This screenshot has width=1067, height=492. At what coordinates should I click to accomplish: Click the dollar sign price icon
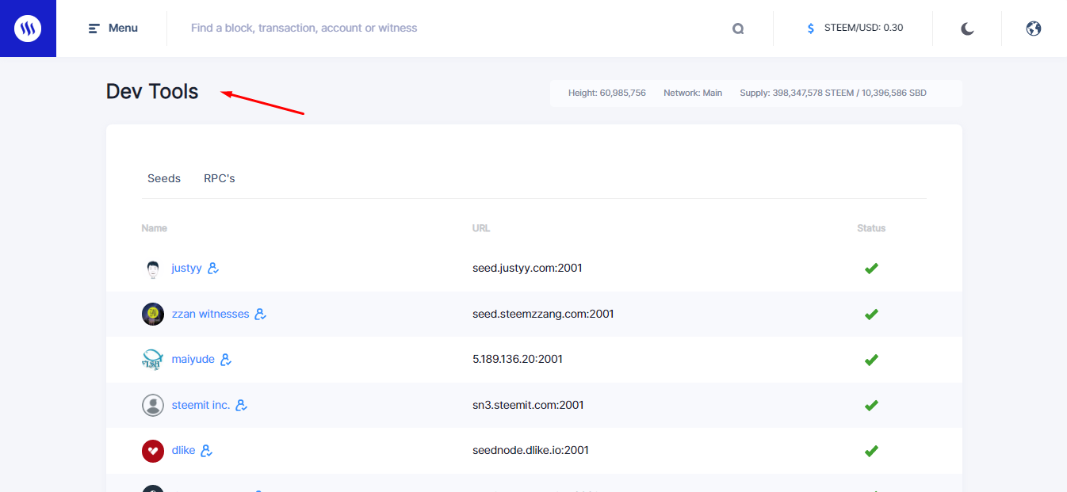(810, 28)
